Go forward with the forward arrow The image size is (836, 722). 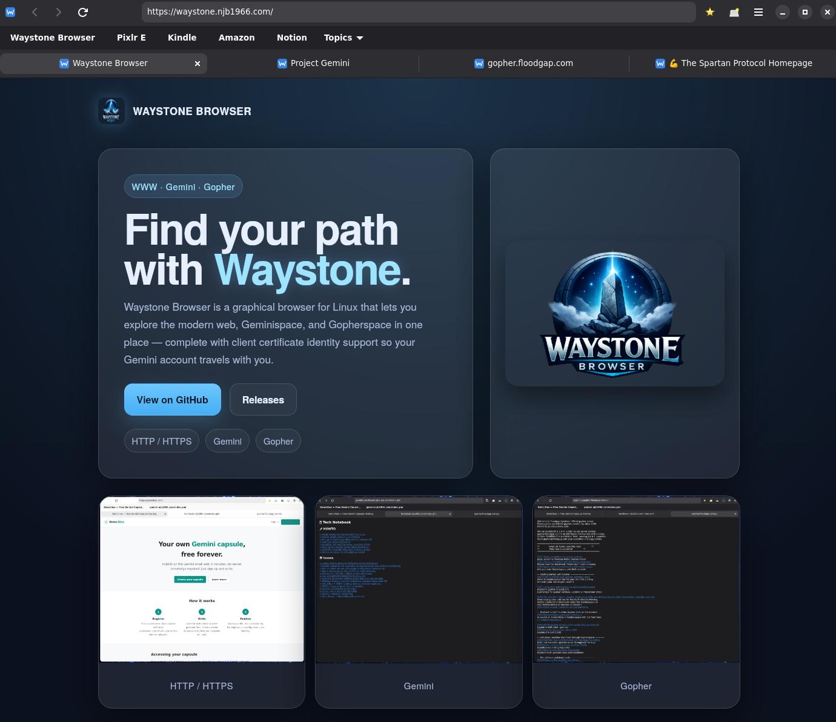[x=58, y=12]
